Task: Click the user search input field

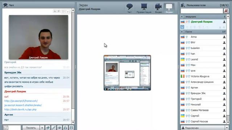Action: [202, 11]
